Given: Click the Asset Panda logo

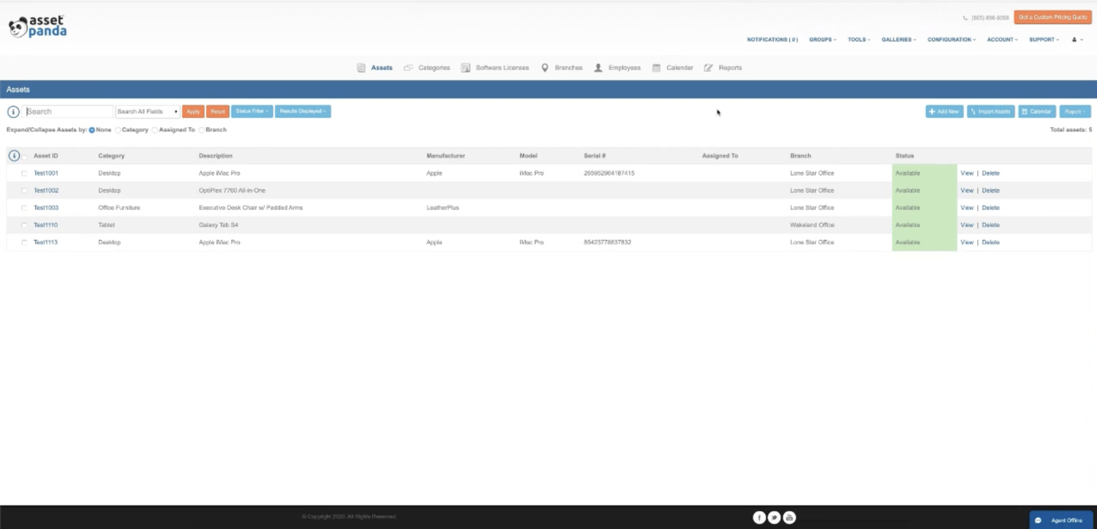Looking at the screenshot, I should (37, 25).
